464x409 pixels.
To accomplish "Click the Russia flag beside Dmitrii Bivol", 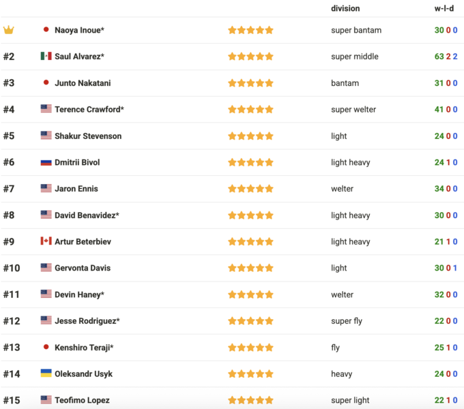I will click(x=46, y=162).
